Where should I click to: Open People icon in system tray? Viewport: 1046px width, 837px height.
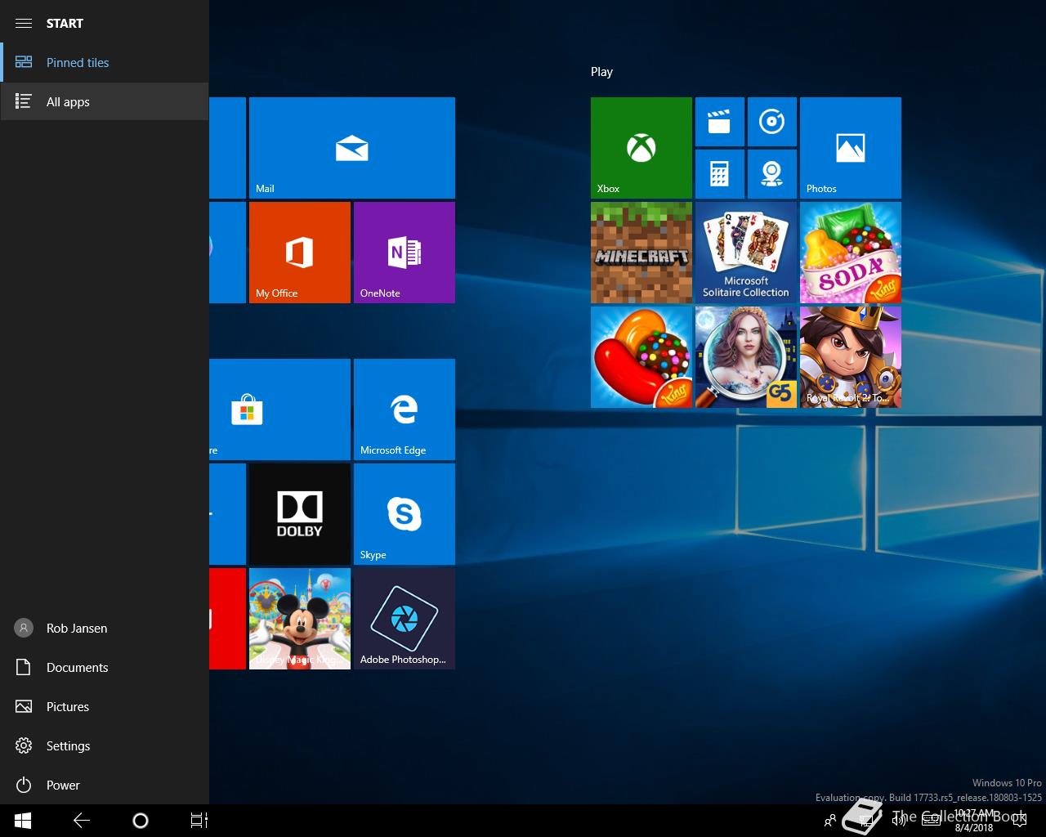tap(830, 821)
